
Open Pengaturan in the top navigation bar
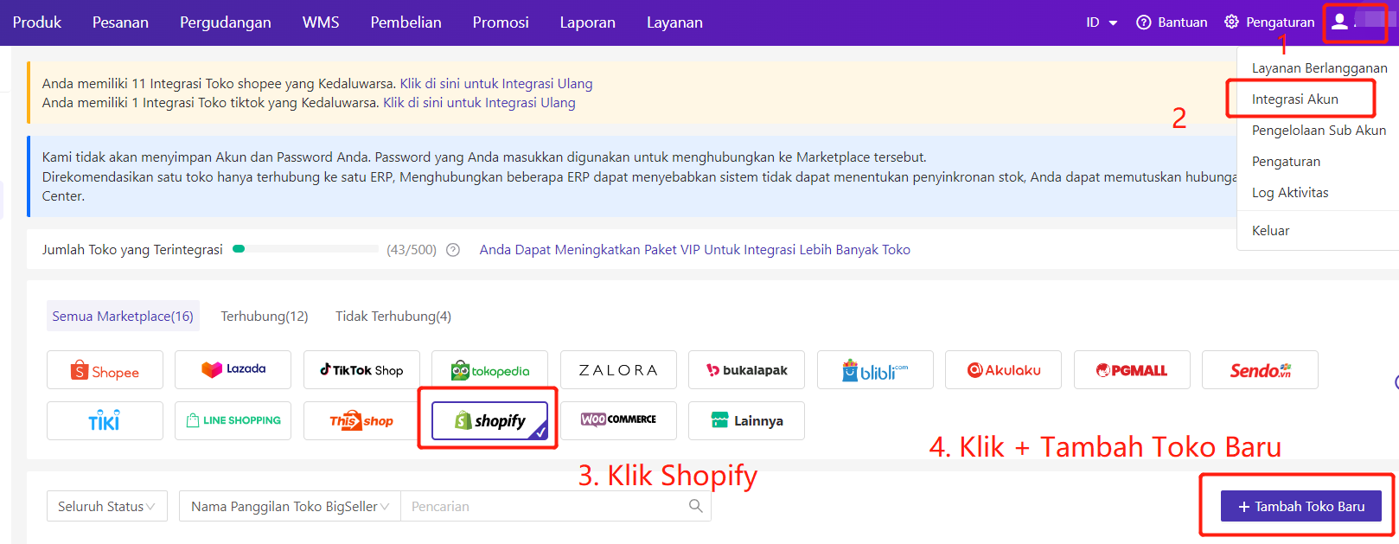point(1269,22)
